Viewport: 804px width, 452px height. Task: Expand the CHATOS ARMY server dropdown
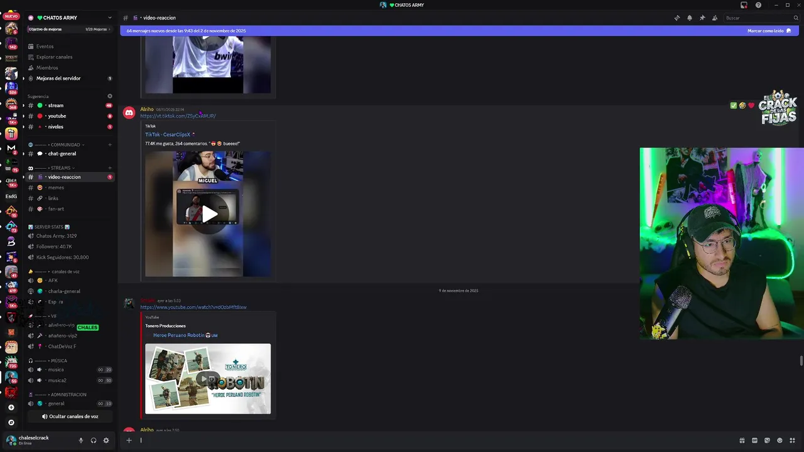click(110, 18)
